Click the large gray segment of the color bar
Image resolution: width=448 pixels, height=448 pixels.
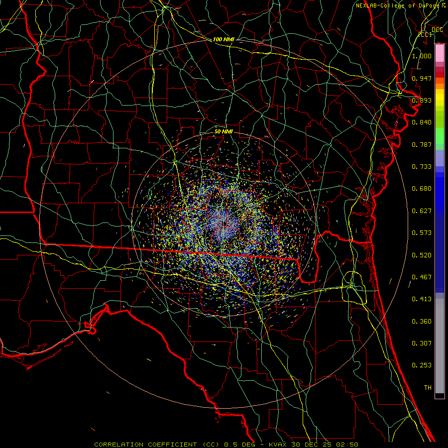(440, 346)
